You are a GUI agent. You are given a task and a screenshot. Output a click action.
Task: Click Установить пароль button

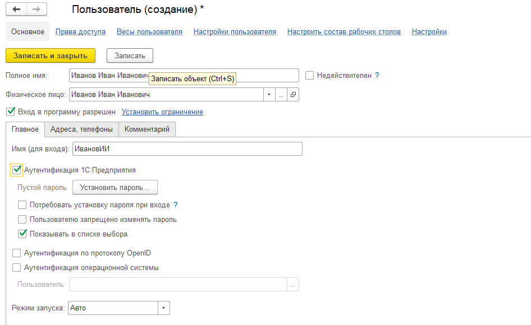(115, 187)
